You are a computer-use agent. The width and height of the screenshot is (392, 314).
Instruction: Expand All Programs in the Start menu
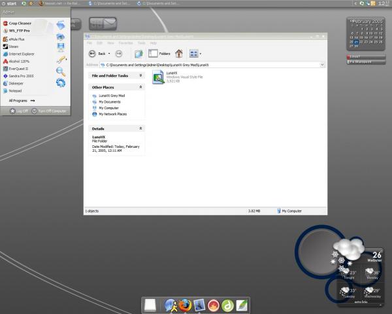pyautogui.click(x=22, y=101)
